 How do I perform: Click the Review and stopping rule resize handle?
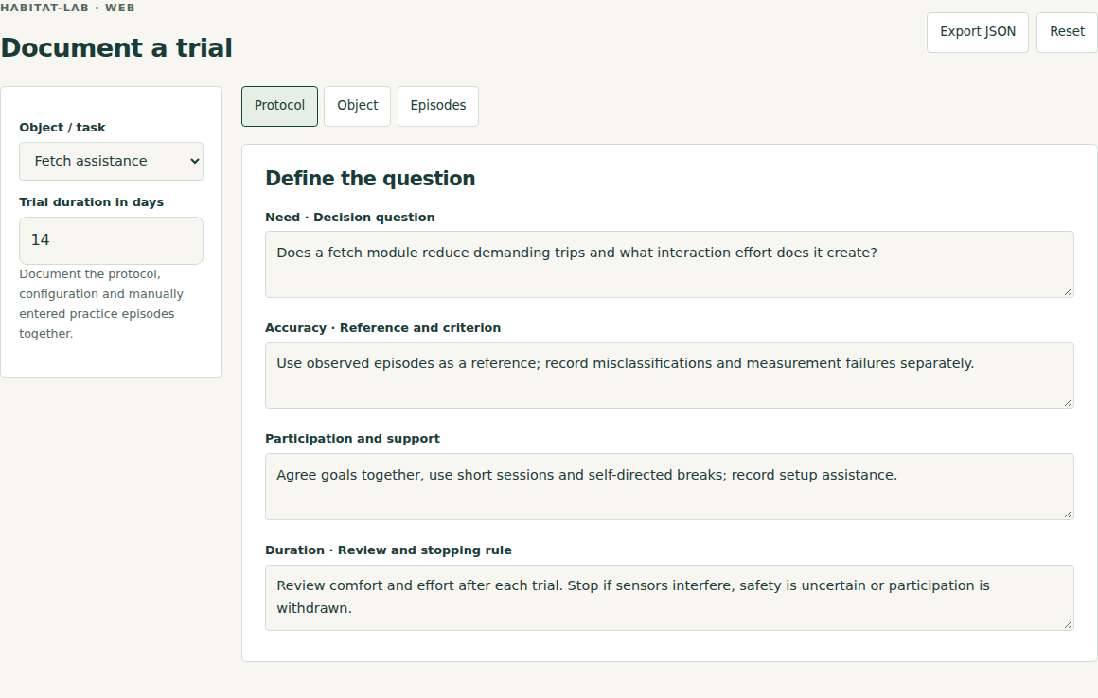pyautogui.click(x=1068, y=624)
